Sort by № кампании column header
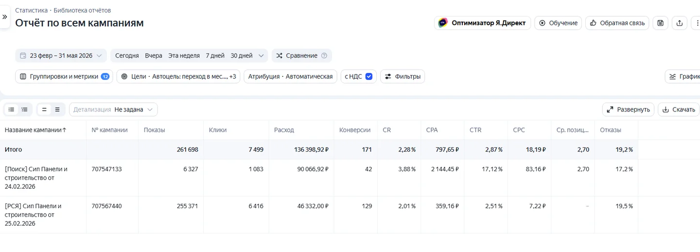 (109, 130)
